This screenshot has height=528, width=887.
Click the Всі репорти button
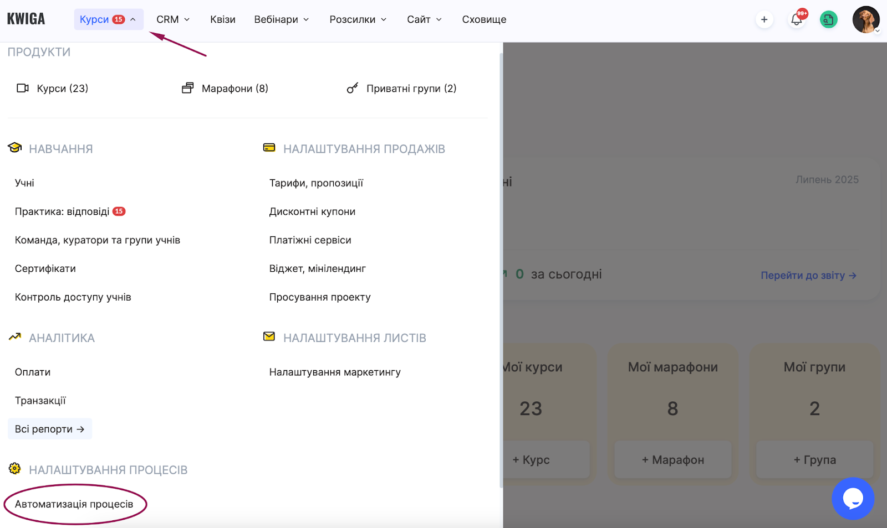(50, 429)
